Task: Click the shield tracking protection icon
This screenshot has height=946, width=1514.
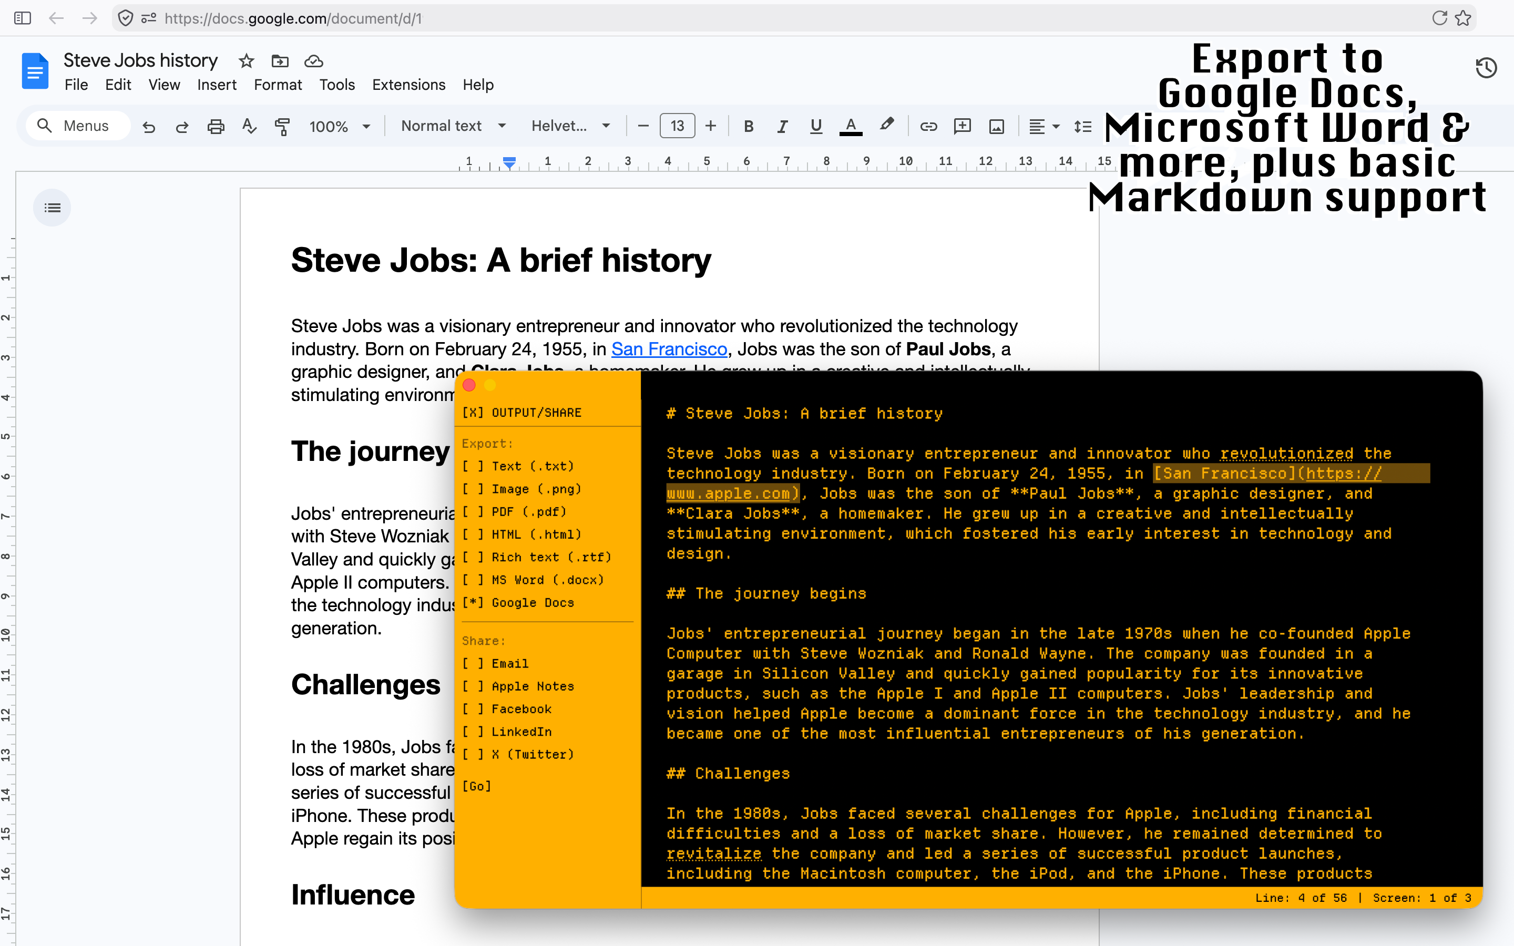Action: [126, 18]
